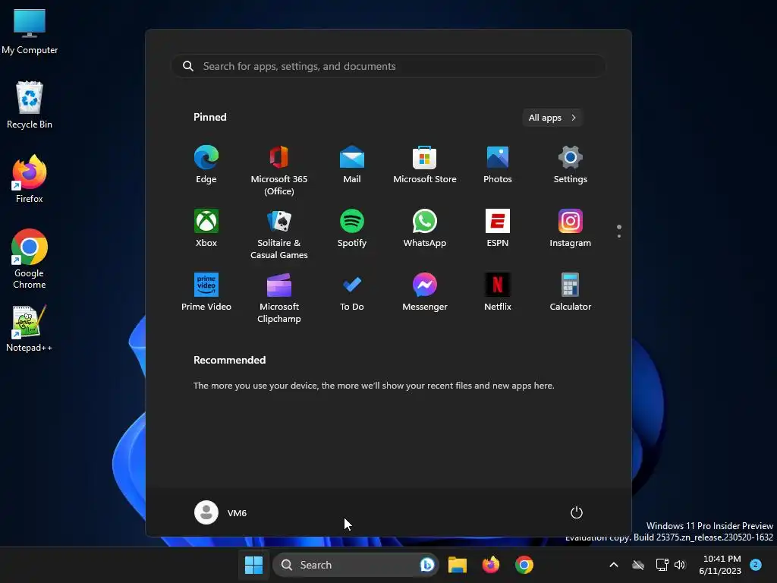Open Microsoft Store
The image size is (777, 583).
(x=425, y=165)
